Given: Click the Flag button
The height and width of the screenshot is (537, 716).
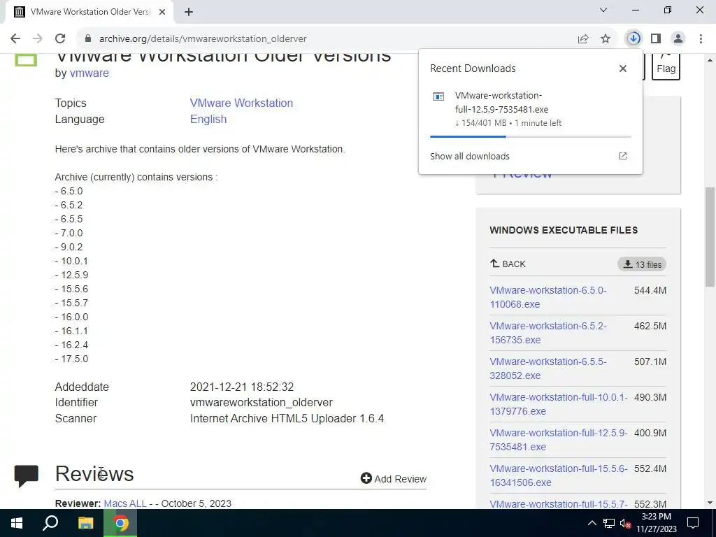Looking at the screenshot, I should pos(666,66).
